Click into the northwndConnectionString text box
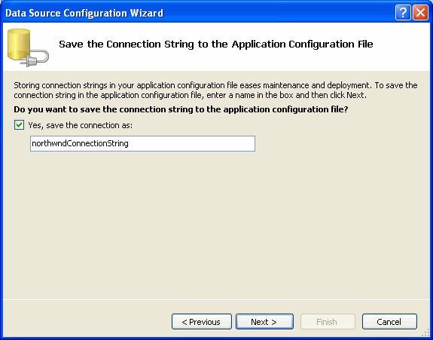Screen dimensions: 433x340 (142, 143)
